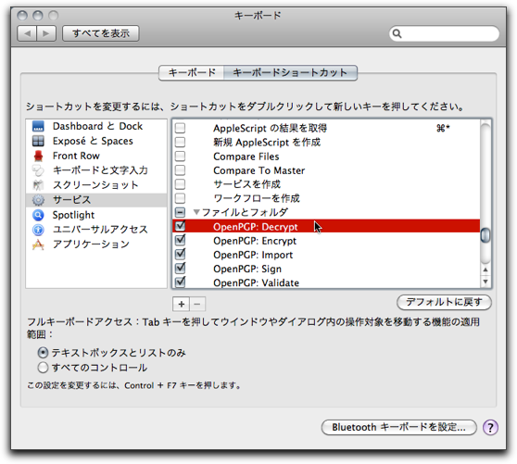This screenshot has width=517, height=464.
Task: Open Bluetooth キーボードを設定... button
Action: click(x=399, y=428)
